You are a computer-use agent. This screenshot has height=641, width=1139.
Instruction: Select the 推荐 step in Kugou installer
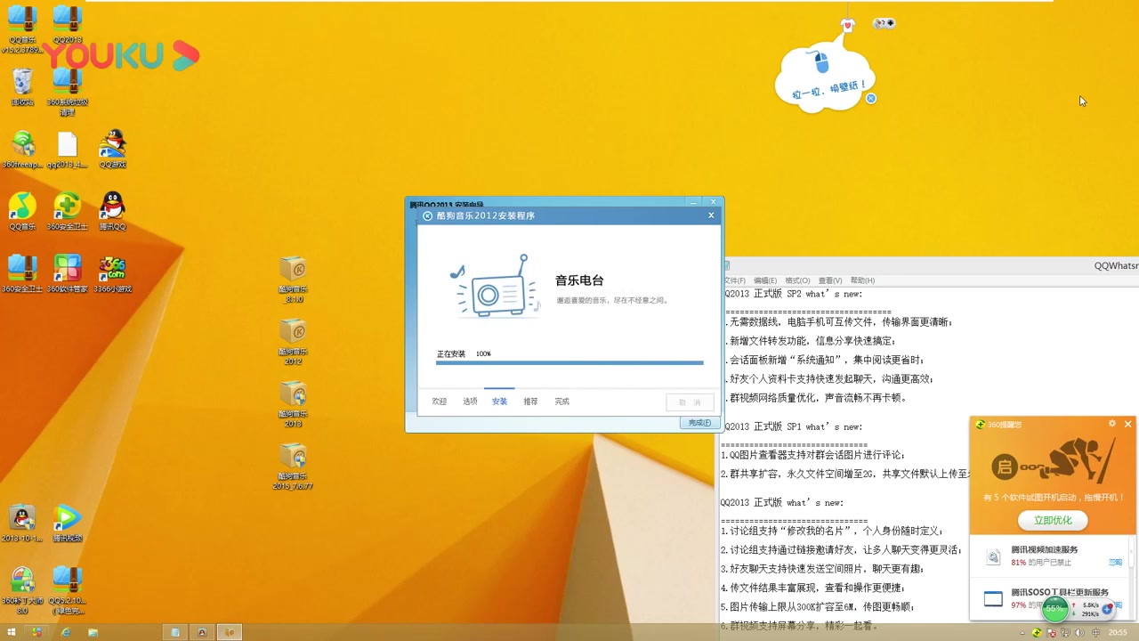[530, 402]
